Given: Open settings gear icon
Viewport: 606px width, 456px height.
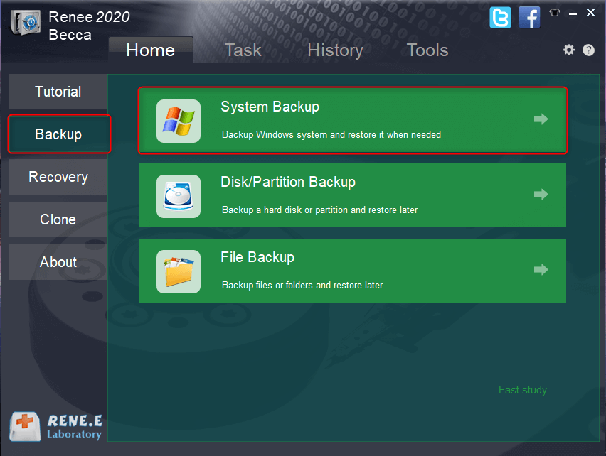Looking at the screenshot, I should pyautogui.click(x=568, y=50).
